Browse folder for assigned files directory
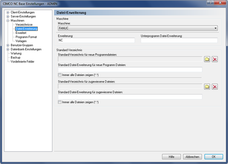This screenshot has width=228, height=164. pyautogui.click(x=207, y=87)
